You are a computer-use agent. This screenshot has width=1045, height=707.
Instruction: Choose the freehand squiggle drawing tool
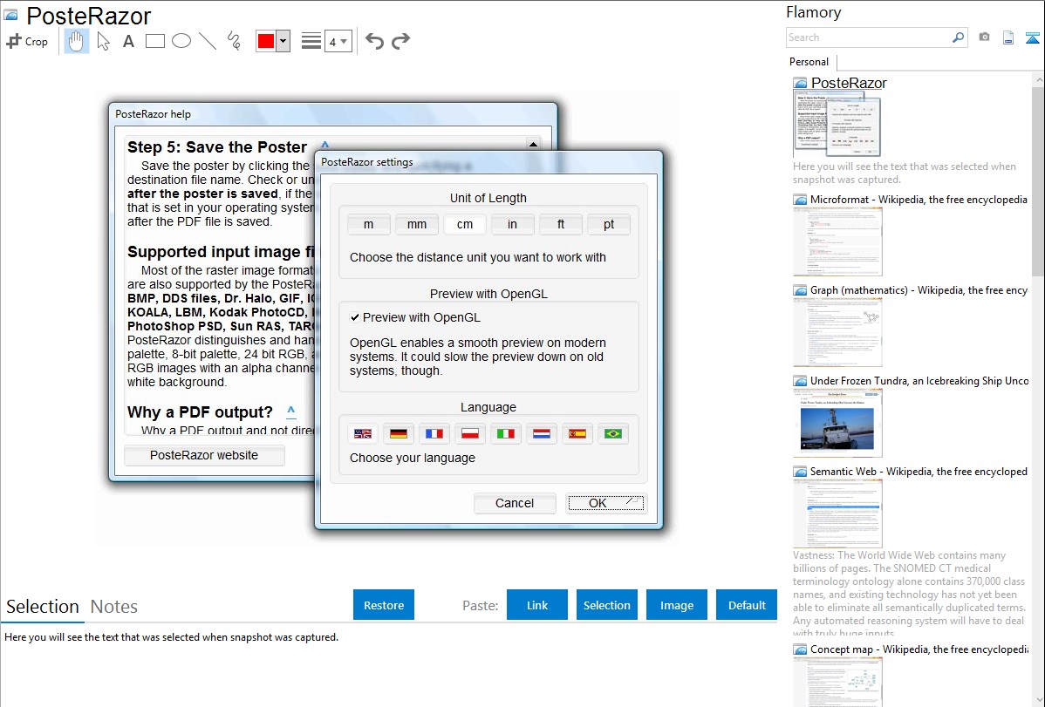click(x=234, y=41)
